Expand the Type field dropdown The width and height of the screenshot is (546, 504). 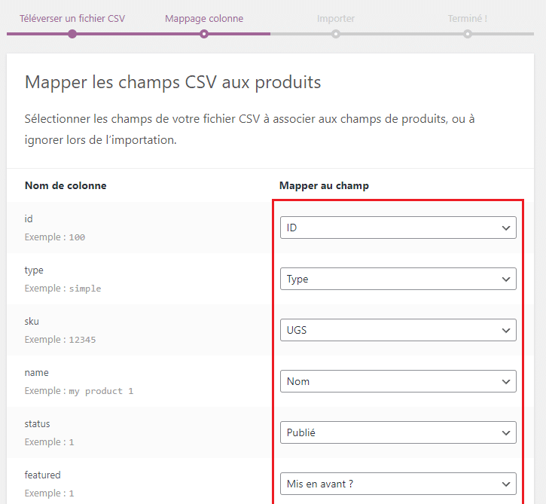[x=398, y=279]
